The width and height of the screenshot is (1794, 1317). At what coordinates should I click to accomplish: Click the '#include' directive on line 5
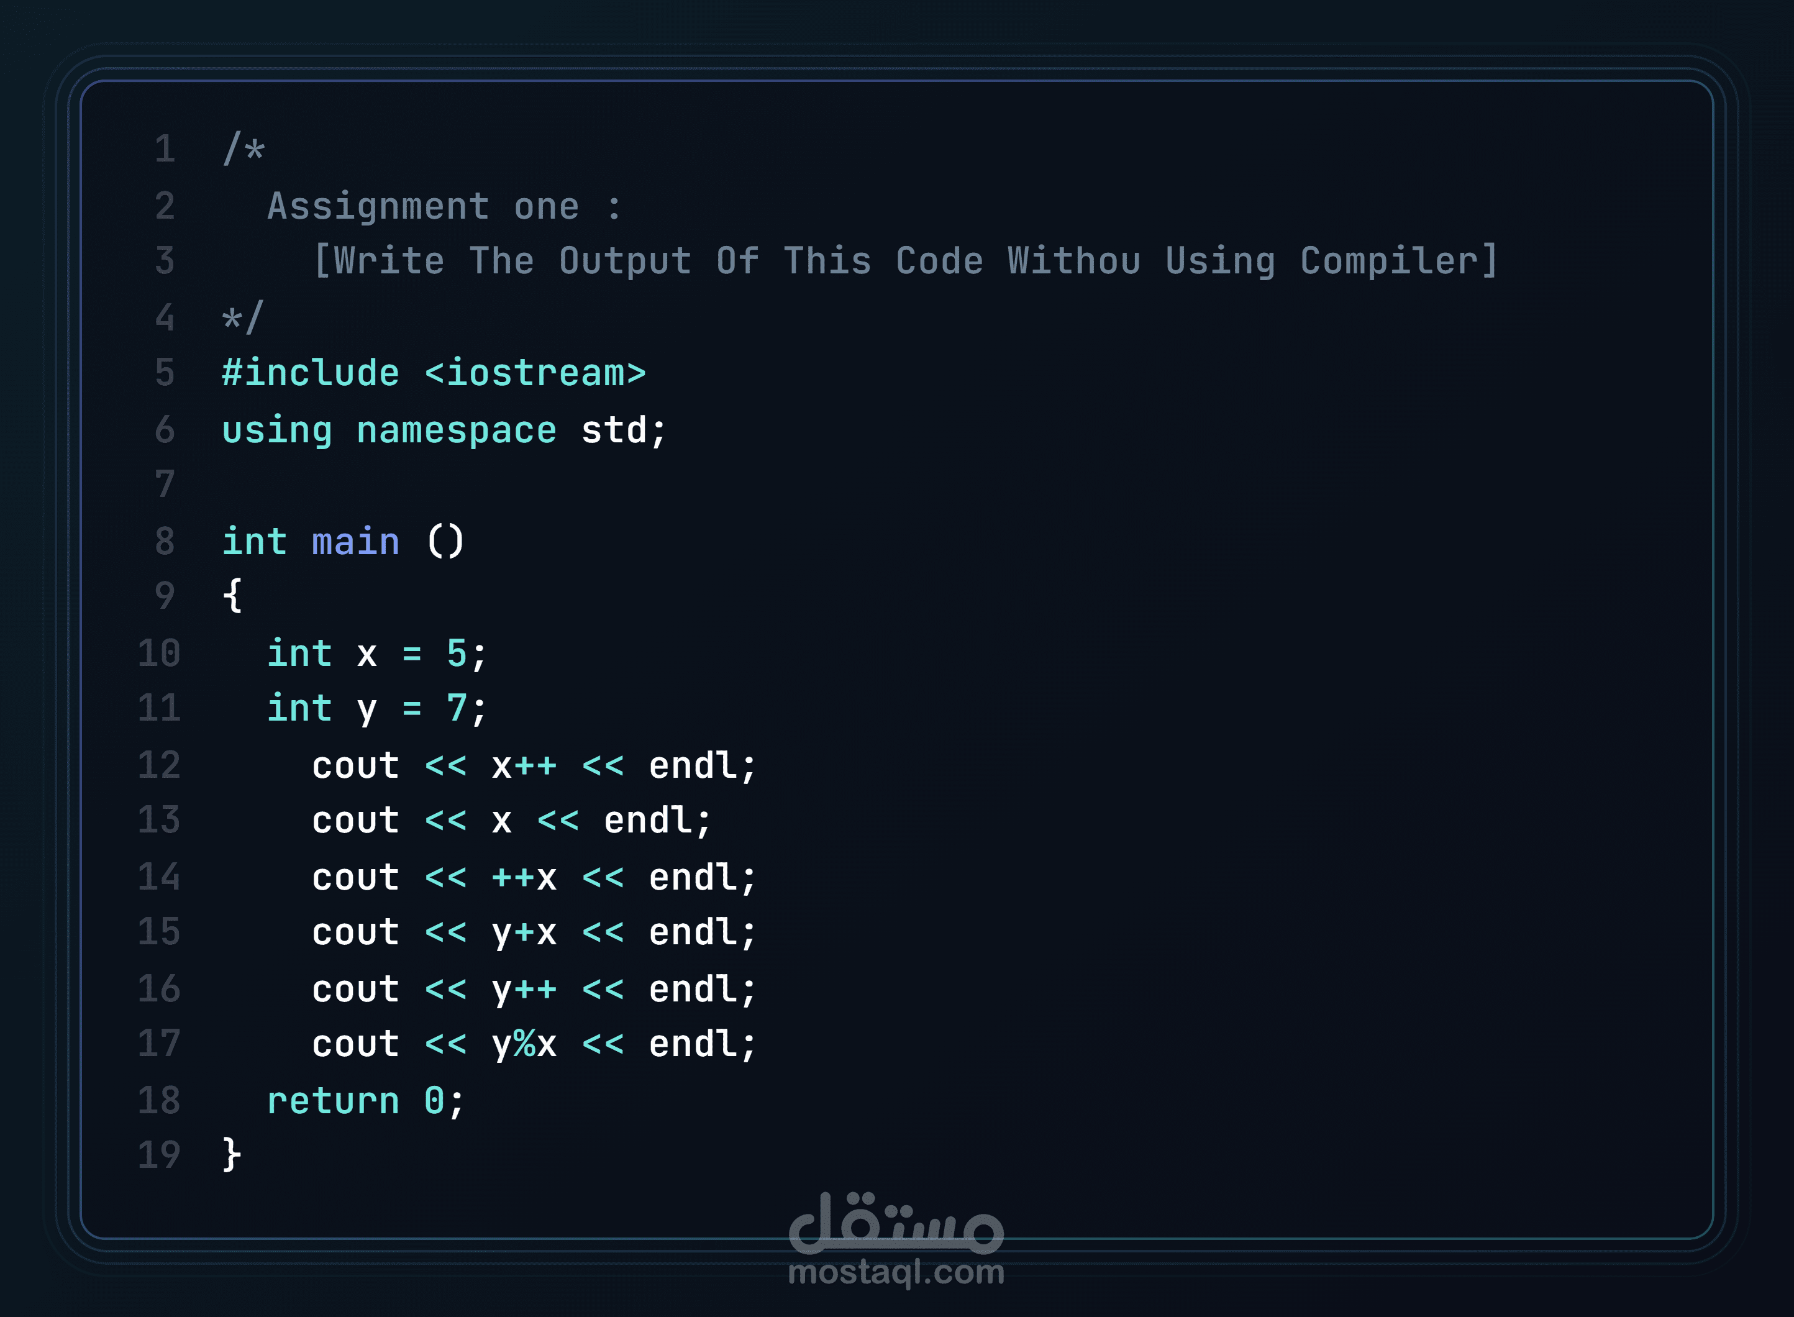pos(311,373)
